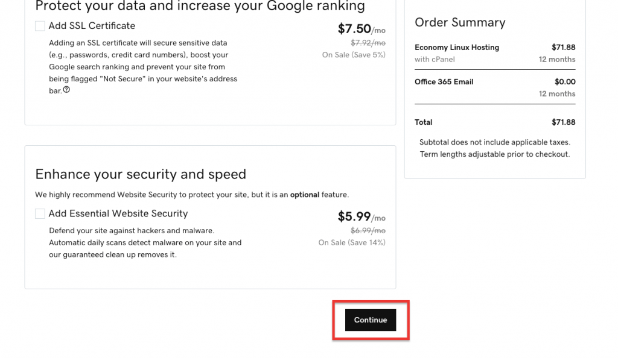Click the Total amount $71.88
Viewport: 618px width, 358px height.
point(563,122)
